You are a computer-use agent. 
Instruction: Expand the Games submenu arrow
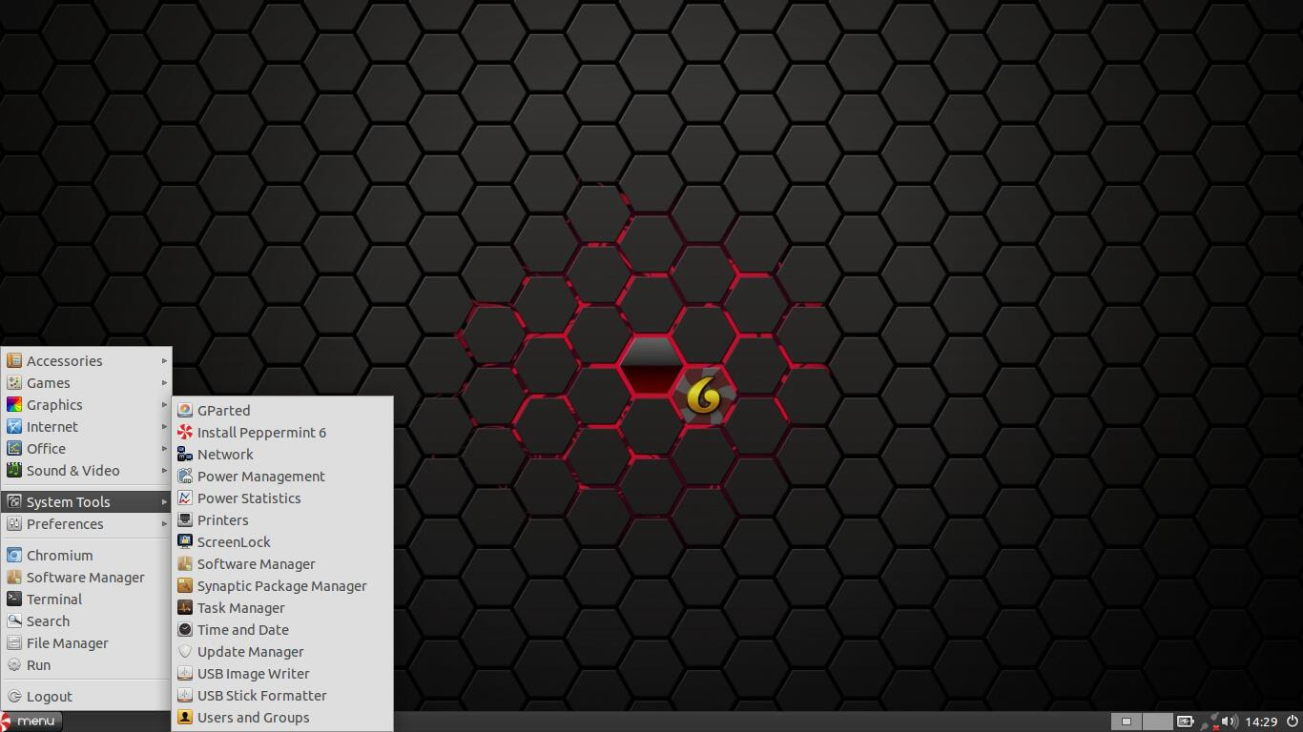[164, 383]
